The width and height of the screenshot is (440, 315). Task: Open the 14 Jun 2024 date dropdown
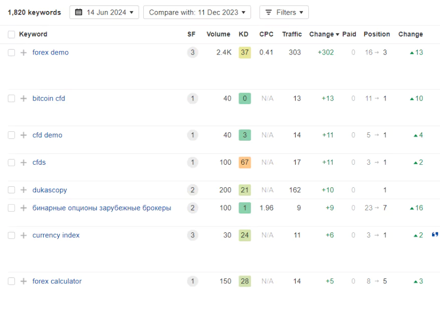point(104,13)
